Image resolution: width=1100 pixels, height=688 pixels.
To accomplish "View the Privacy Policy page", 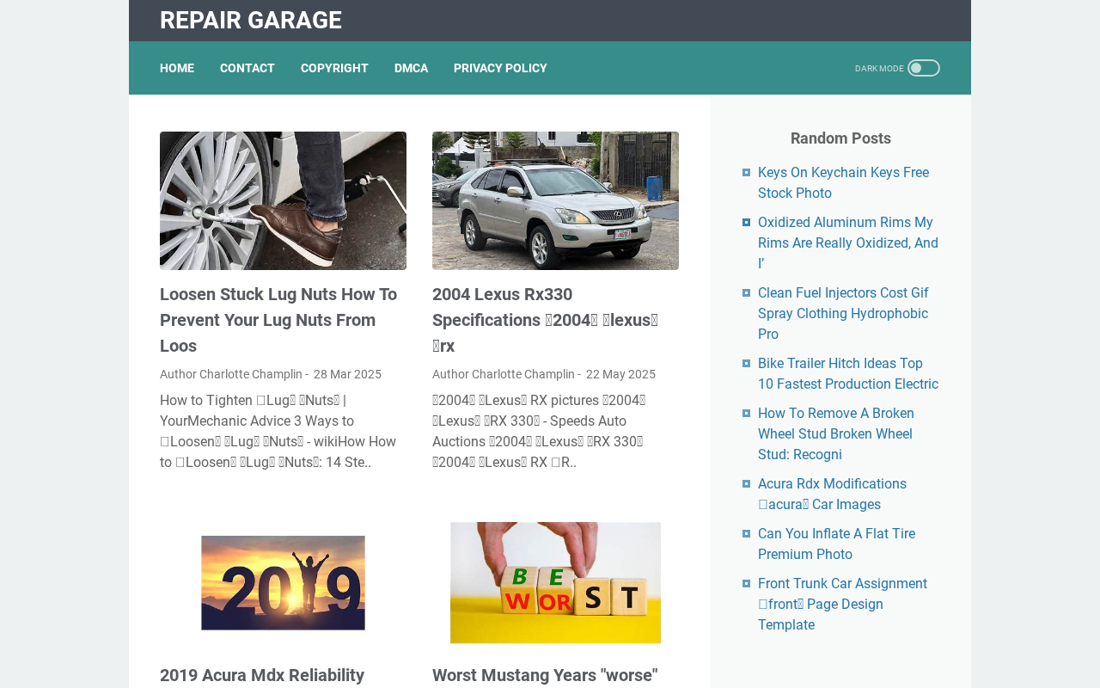I will pyautogui.click(x=500, y=68).
